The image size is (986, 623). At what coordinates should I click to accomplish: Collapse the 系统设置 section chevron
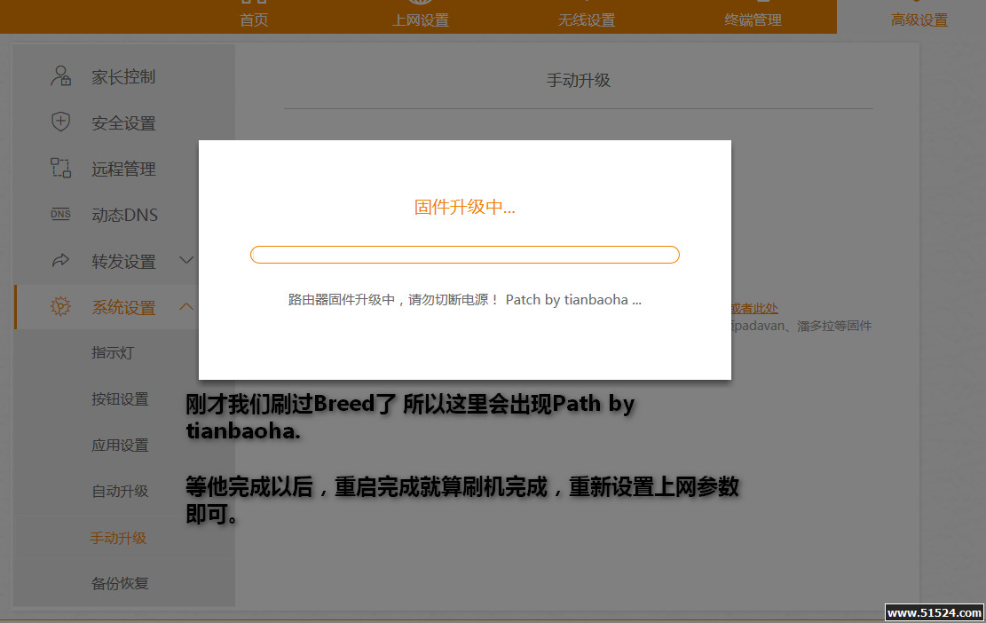[x=186, y=306]
